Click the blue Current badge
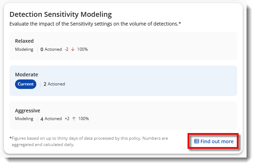The width and height of the screenshot is (256, 167). [x=25, y=84]
